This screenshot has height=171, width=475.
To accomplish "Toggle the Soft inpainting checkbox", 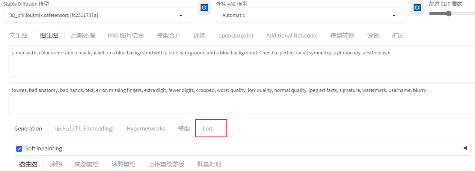I will pyautogui.click(x=20, y=148).
